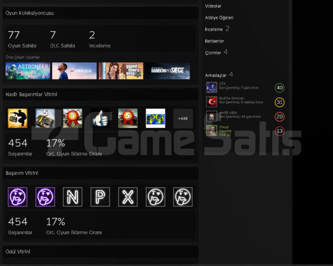Click '454 Başarımlar' in rare achievements showcase
Viewport: 333px width, 266px height.
coord(20,148)
